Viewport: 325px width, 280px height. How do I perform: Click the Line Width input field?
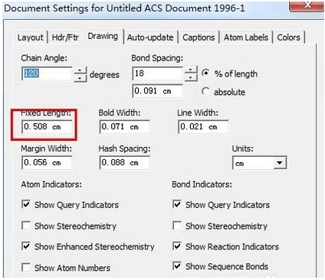[203, 127]
